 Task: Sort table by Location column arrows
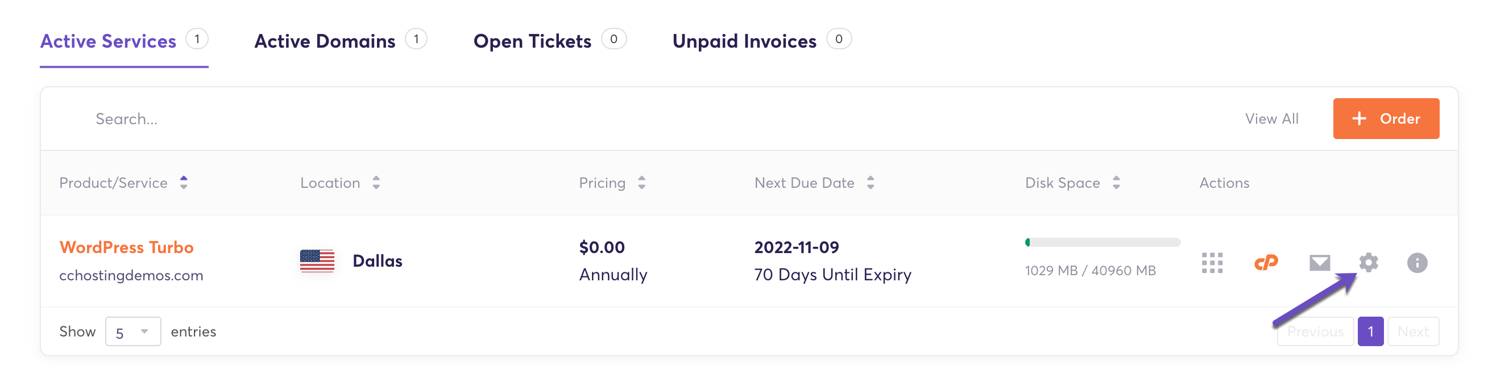(376, 183)
